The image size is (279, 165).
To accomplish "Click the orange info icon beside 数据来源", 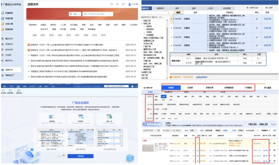I will 171,77.
